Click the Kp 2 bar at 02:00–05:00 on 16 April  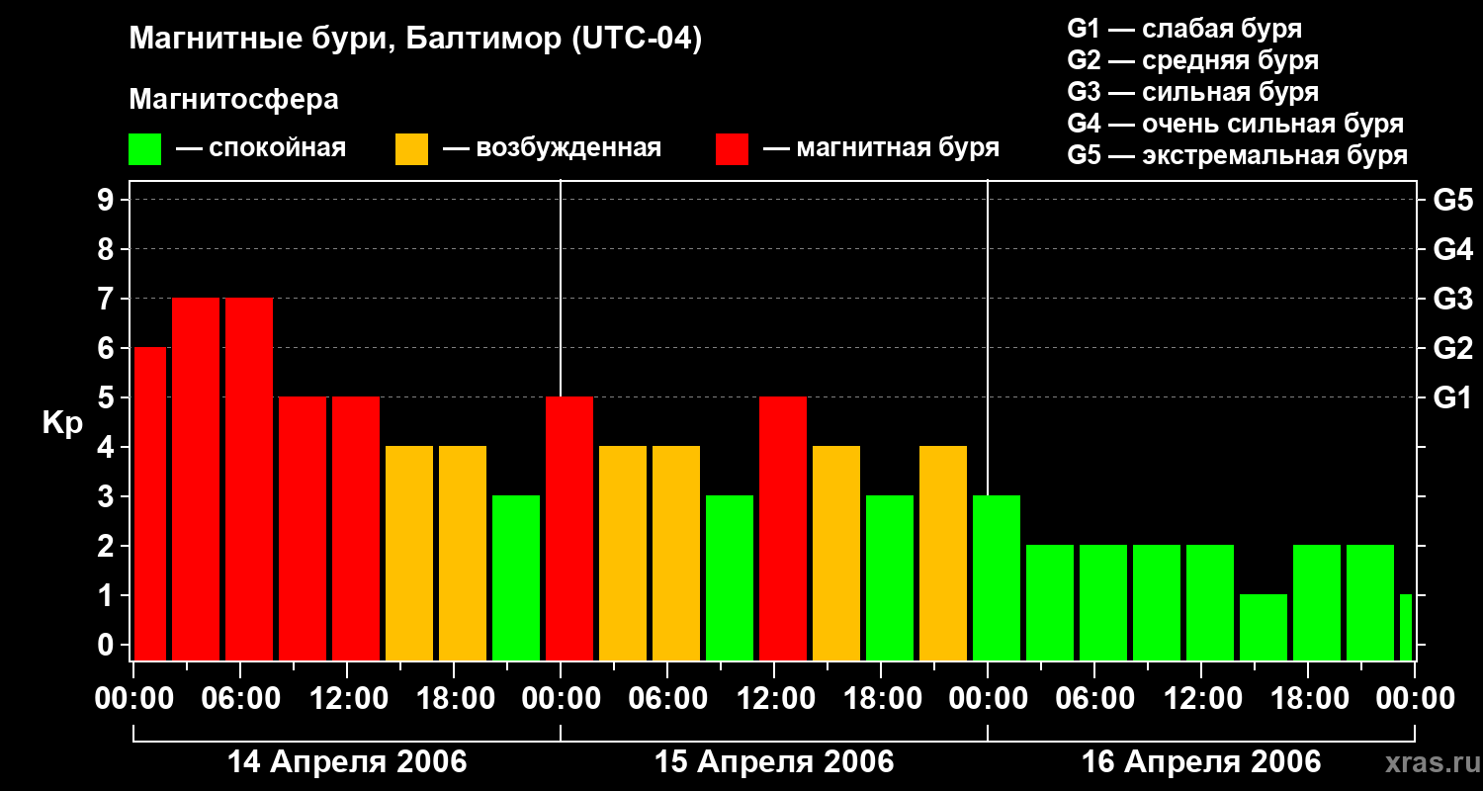click(1050, 603)
